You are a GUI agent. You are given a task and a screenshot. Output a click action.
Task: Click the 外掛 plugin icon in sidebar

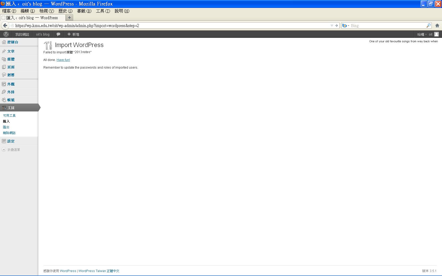pyautogui.click(x=4, y=92)
